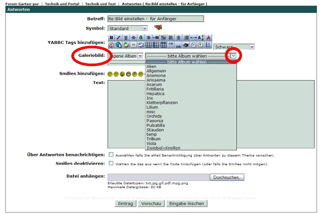The width and height of the screenshot is (321, 214).
Task: Pick the Orchids album entry
Action: [x=154, y=116]
